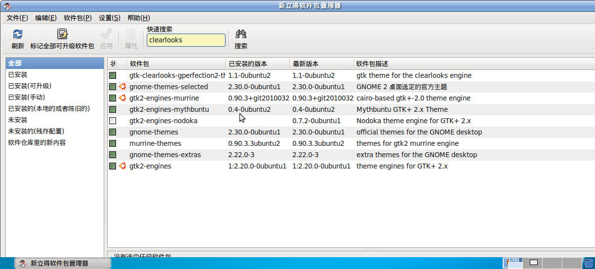The image size is (595, 269).
Task: Select the gtk2-engines-mythbuntu package name
Action: pos(169,109)
